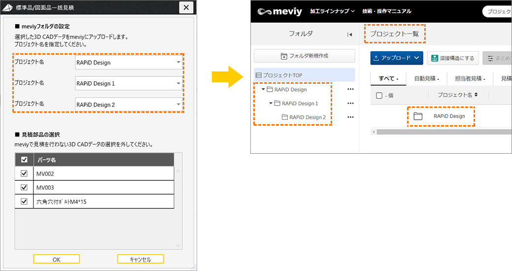Open the アップロード dropdown chevron
The image size is (512, 271).
416,58
